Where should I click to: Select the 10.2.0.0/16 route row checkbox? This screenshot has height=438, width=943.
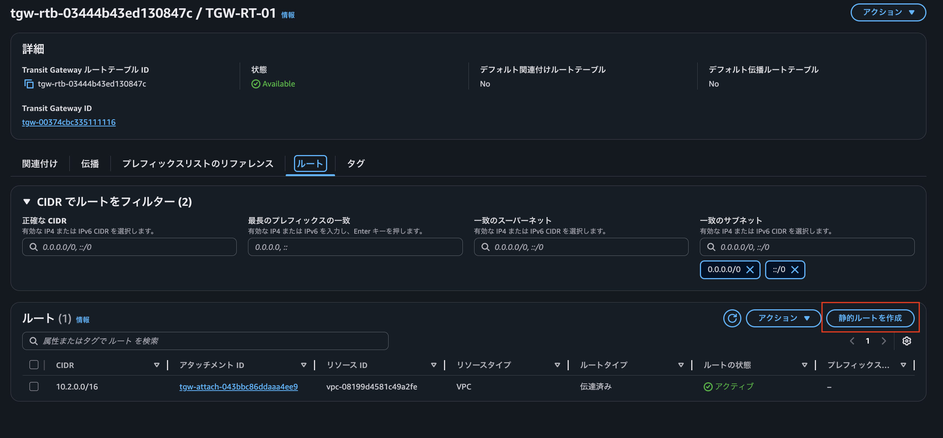pos(34,386)
